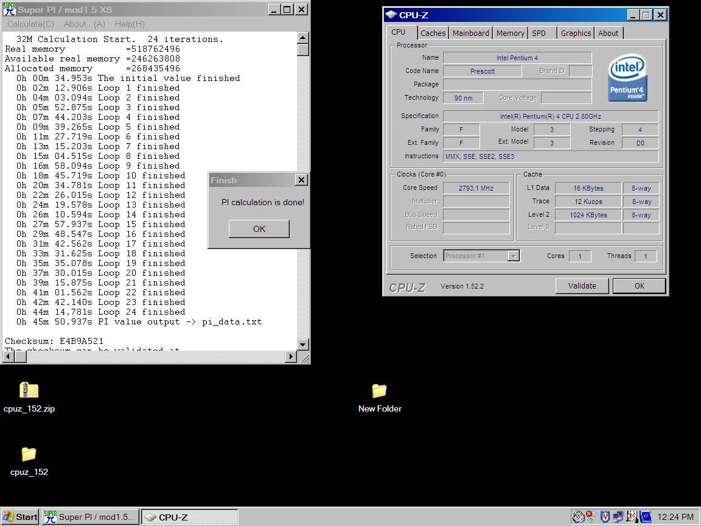Click the Super PI horizontal scroll thumb
The height and width of the screenshot is (526, 701).
tap(21, 357)
